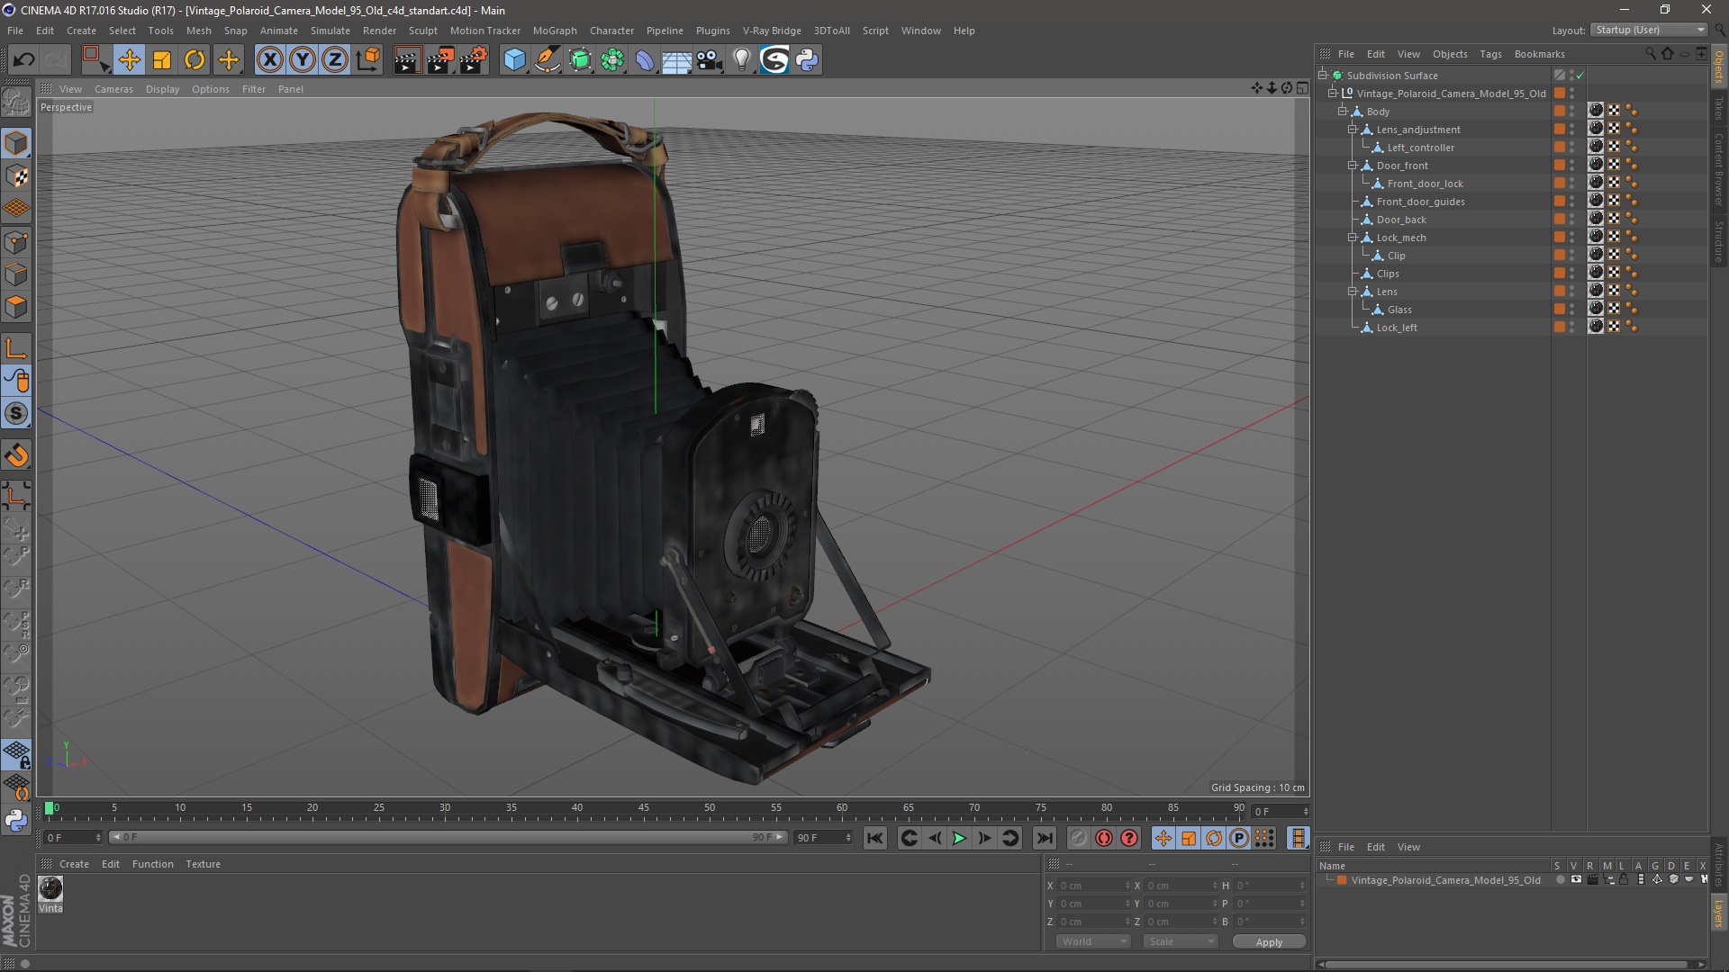Select the Vinta material thumbnail

(x=50, y=888)
